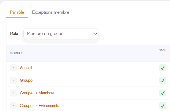Screen dimensions: 170x111
Task: Click the dot button under VOIR header
Action: tap(163, 55)
